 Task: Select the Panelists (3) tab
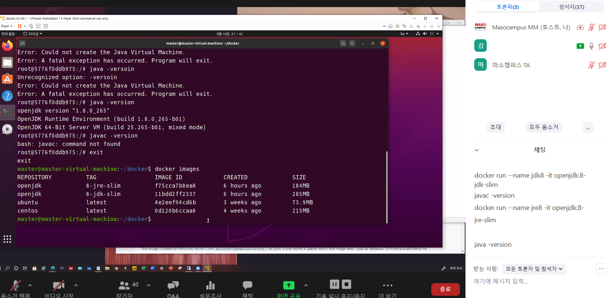click(508, 7)
